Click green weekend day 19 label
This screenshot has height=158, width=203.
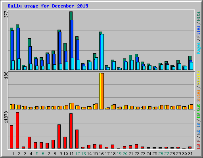click(119, 154)
